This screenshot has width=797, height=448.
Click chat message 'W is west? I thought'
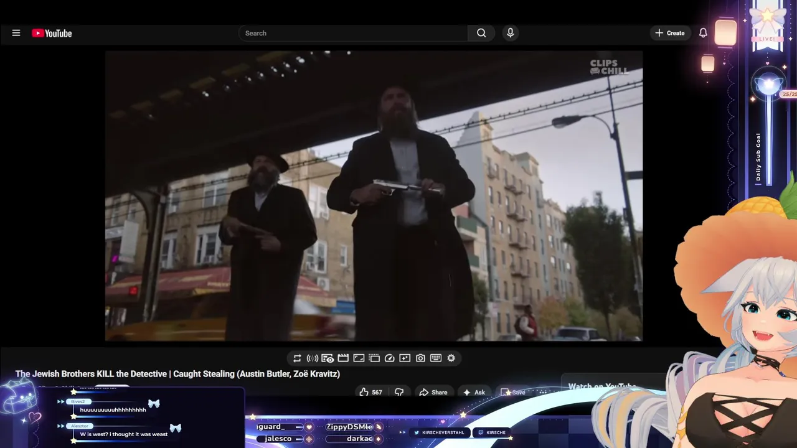coord(123,434)
